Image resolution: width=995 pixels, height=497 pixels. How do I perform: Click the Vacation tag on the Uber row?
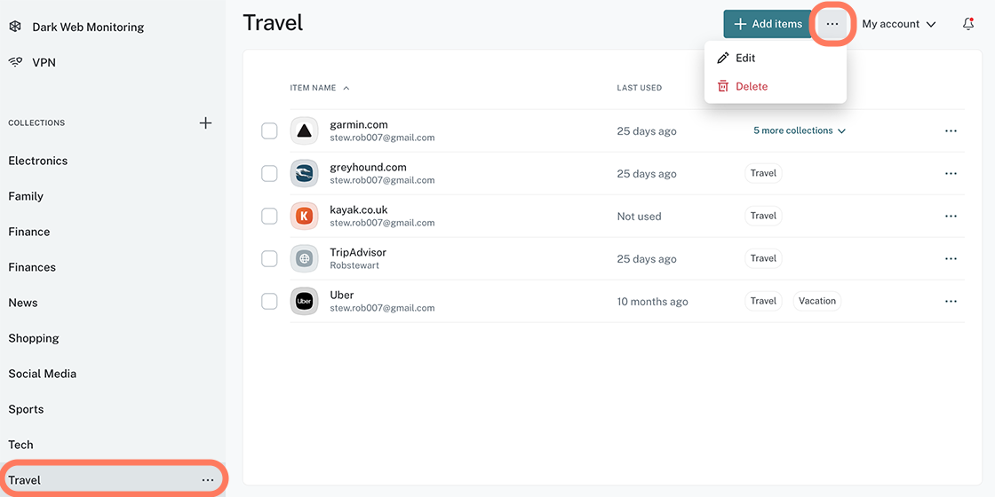(816, 301)
